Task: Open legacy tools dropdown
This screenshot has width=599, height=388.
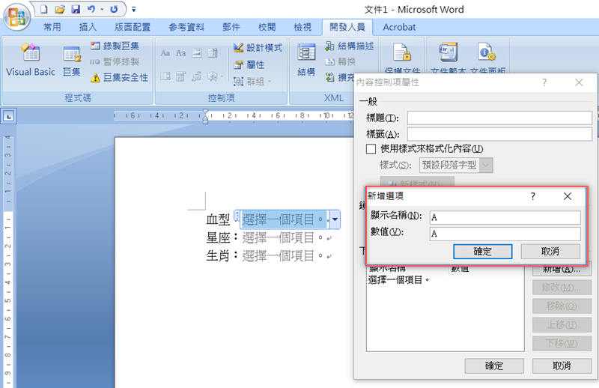Action: pos(215,76)
